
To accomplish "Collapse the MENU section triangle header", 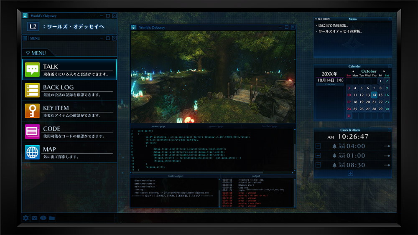I will (x=28, y=53).
